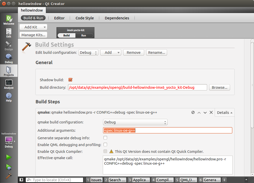Expand qmake build configuration combo box
This screenshot has height=183, width=254.
pos(135,122)
